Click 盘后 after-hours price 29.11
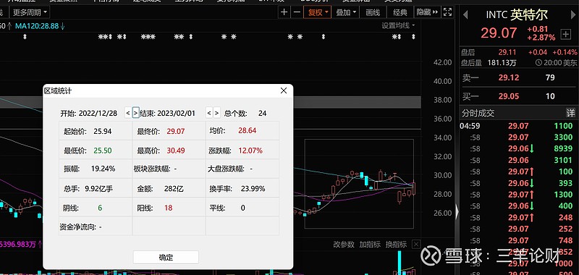579x275 pixels. pos(507,52)
